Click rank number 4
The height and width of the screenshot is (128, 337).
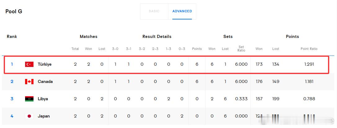[x=12, y=116]
